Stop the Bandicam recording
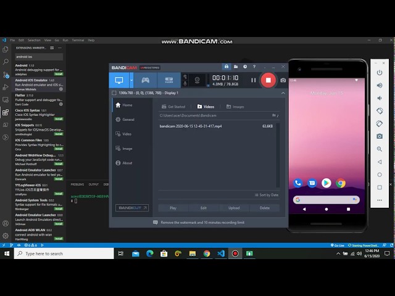The image size is (395, 296). click(x=268, y=80)
